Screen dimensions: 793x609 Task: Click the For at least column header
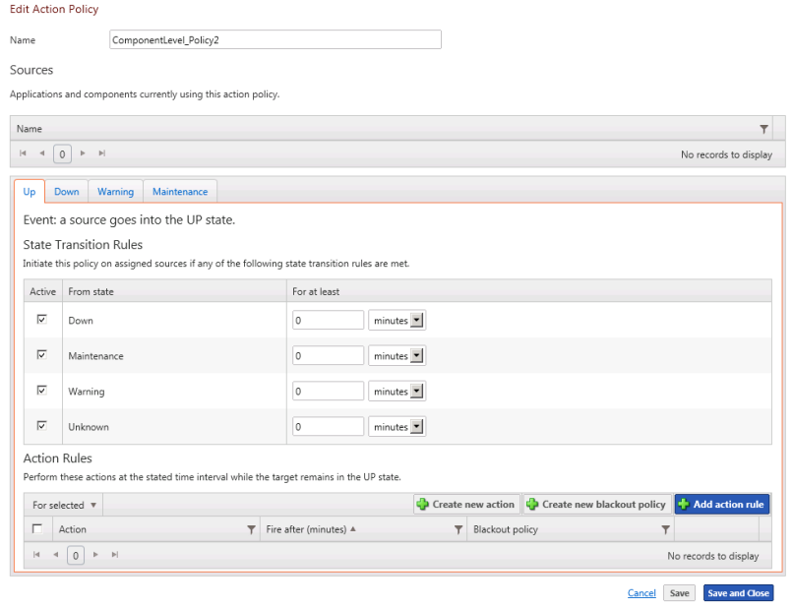[316, 291]
